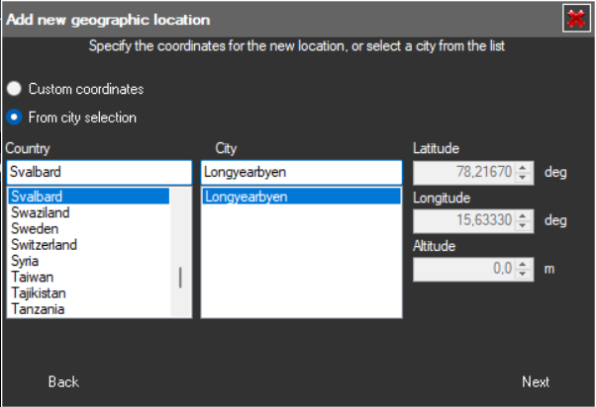This screenshot has height=407, width=596.
Task: Close the Add new geographic location dialog
Action: coord(576,18)
